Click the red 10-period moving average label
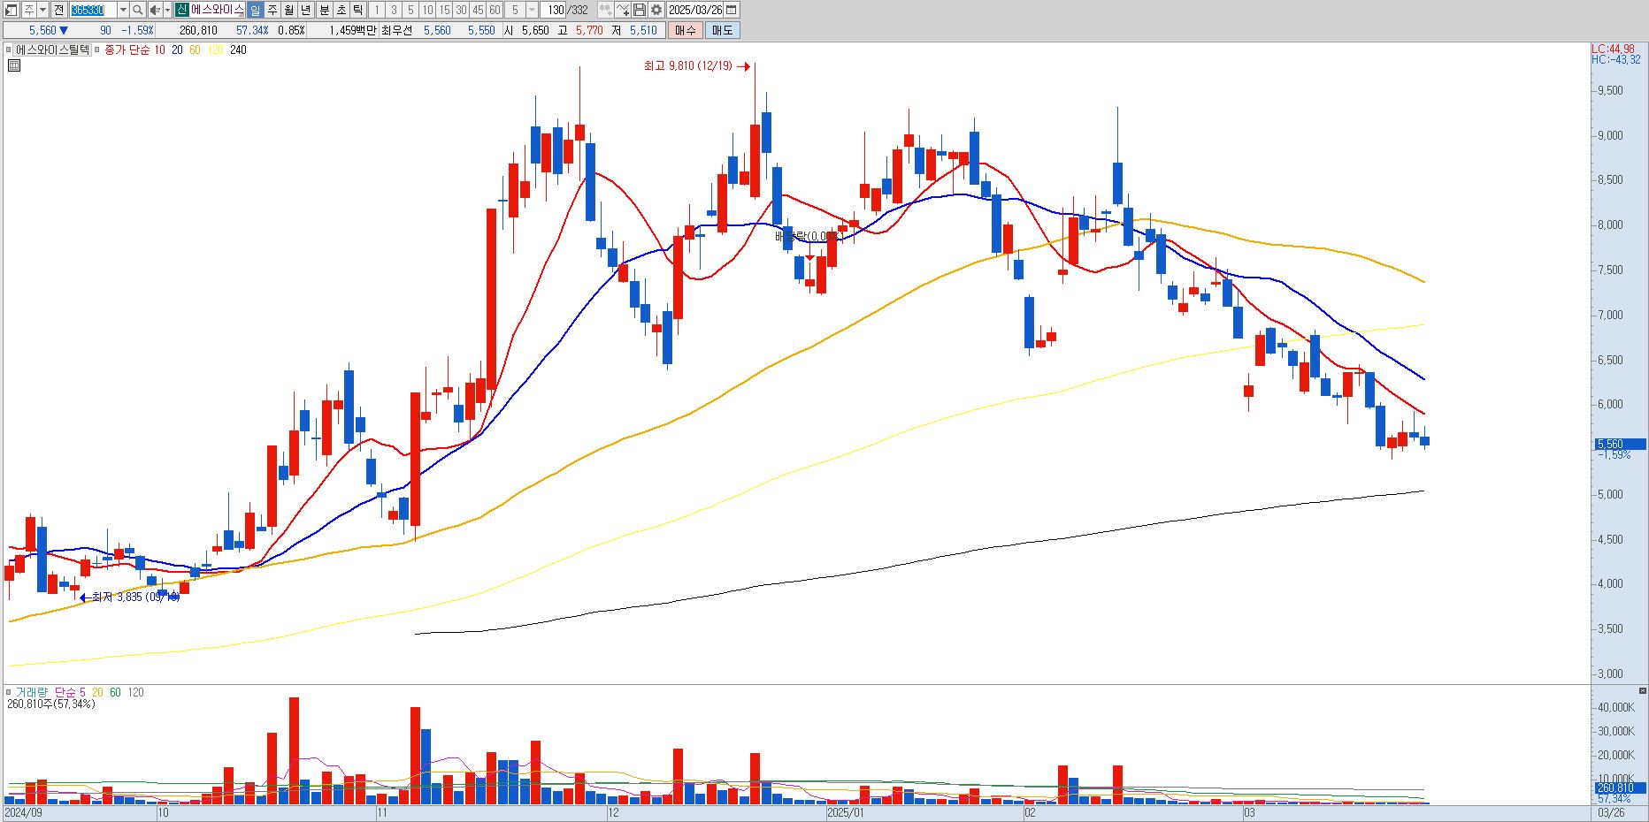Viewport: 1649px width, 822px height. click(x=159, y=50)
